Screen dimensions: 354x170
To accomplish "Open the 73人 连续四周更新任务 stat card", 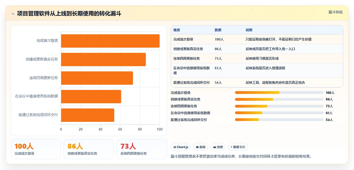I will pos(141,149).
